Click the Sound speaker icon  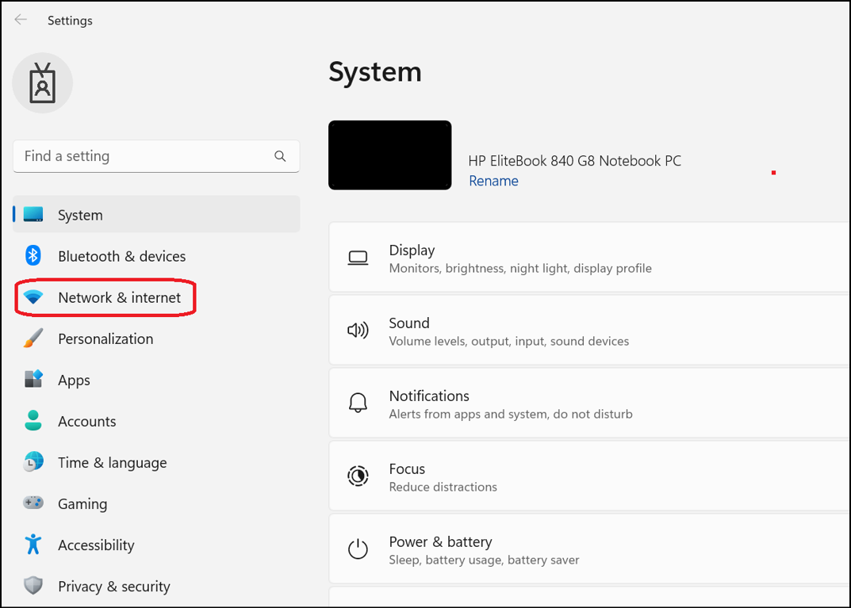tap(358, 330)
